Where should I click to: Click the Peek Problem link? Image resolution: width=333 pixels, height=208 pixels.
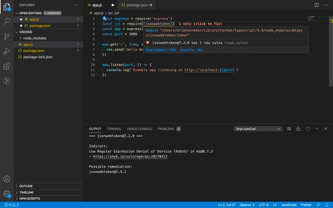point(161,50)
